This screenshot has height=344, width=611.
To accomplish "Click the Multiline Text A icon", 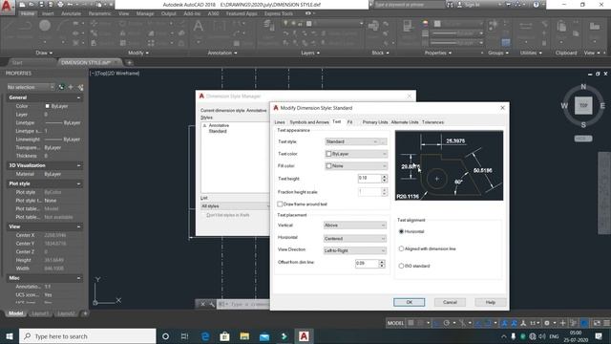I will pyautogui.click(x=198, y=27).
